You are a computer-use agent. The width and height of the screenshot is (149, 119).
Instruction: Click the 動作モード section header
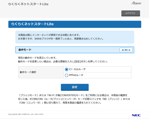(x=75, y=50)
